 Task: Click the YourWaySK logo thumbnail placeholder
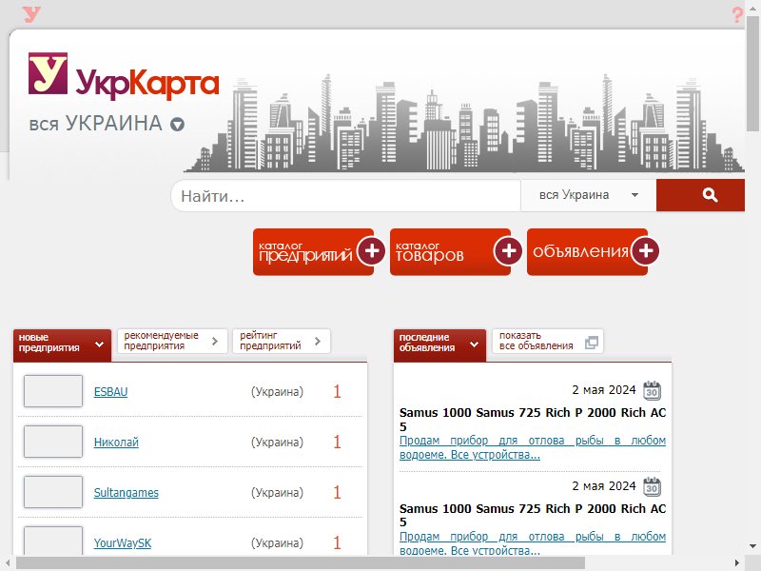click(x=53, y=541)
